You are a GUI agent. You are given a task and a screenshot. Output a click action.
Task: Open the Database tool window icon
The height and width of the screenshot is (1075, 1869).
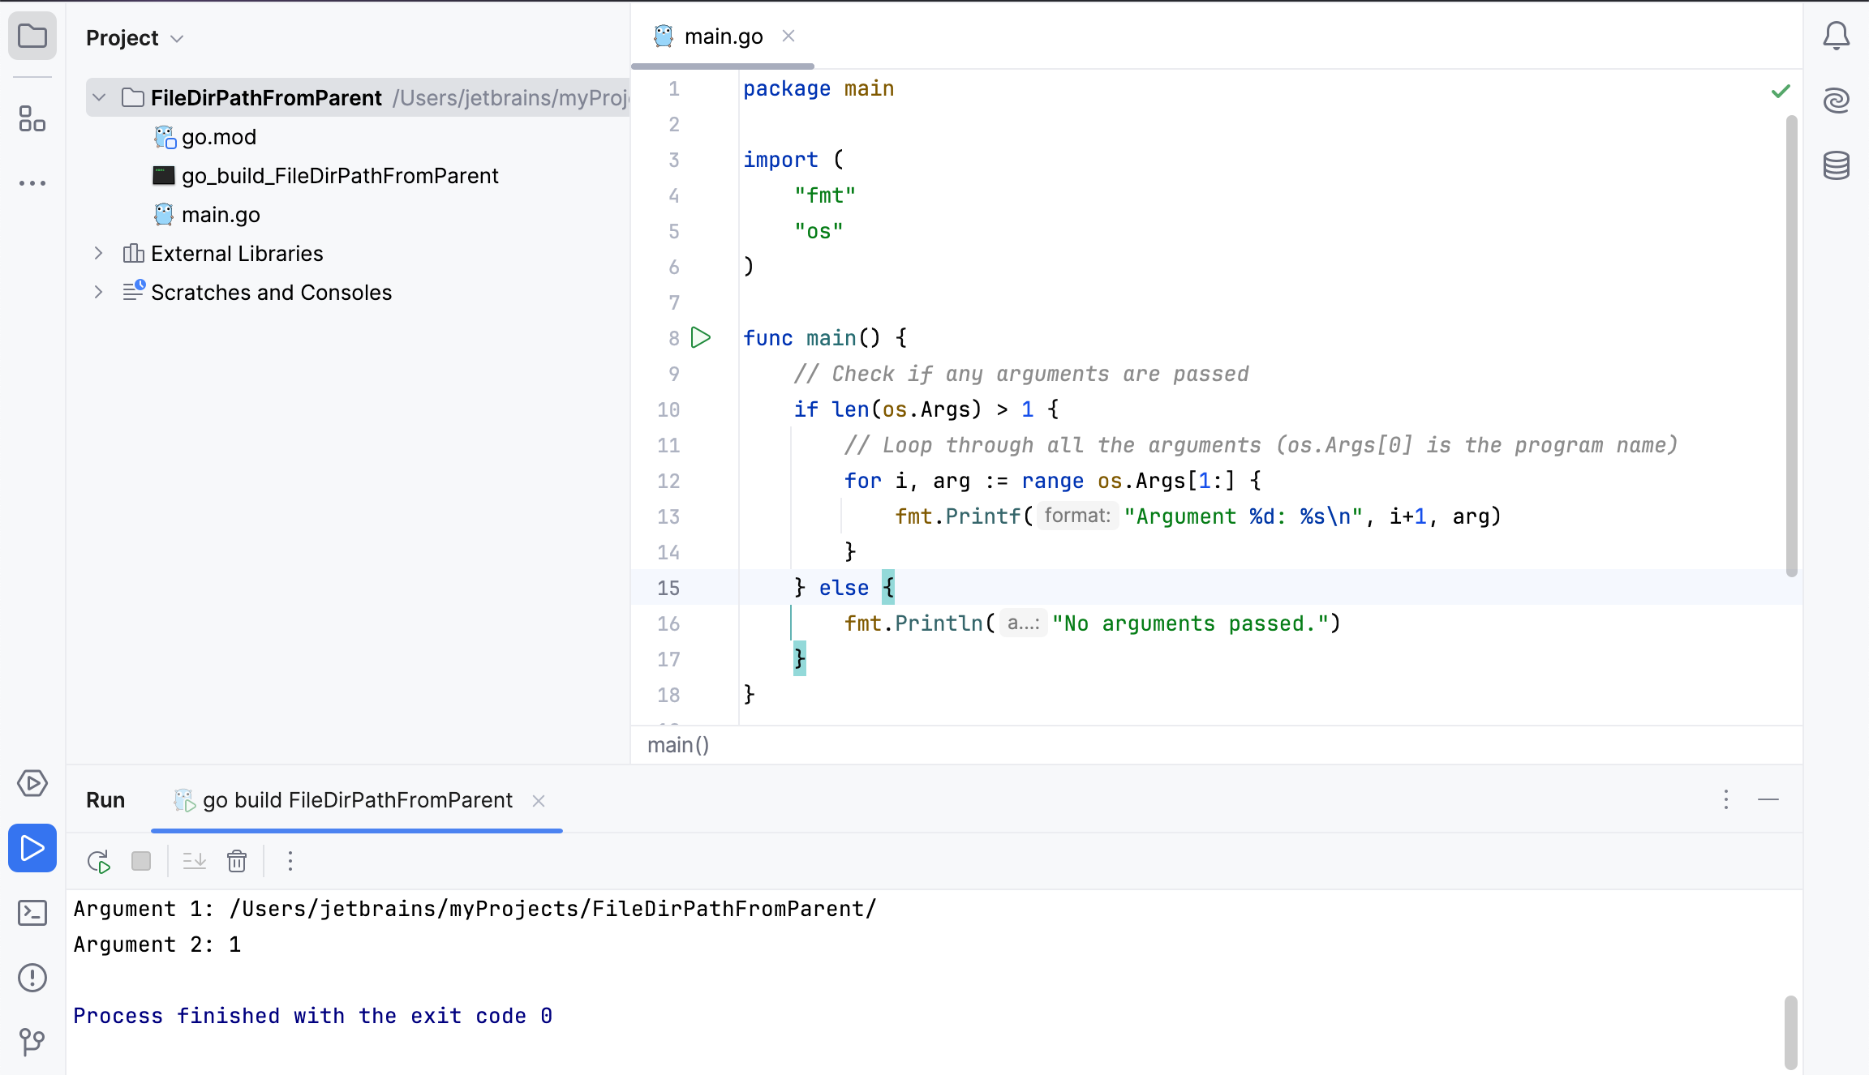tap(1836, 165)
